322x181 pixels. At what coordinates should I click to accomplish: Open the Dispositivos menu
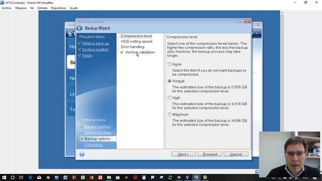pos(58,8)
